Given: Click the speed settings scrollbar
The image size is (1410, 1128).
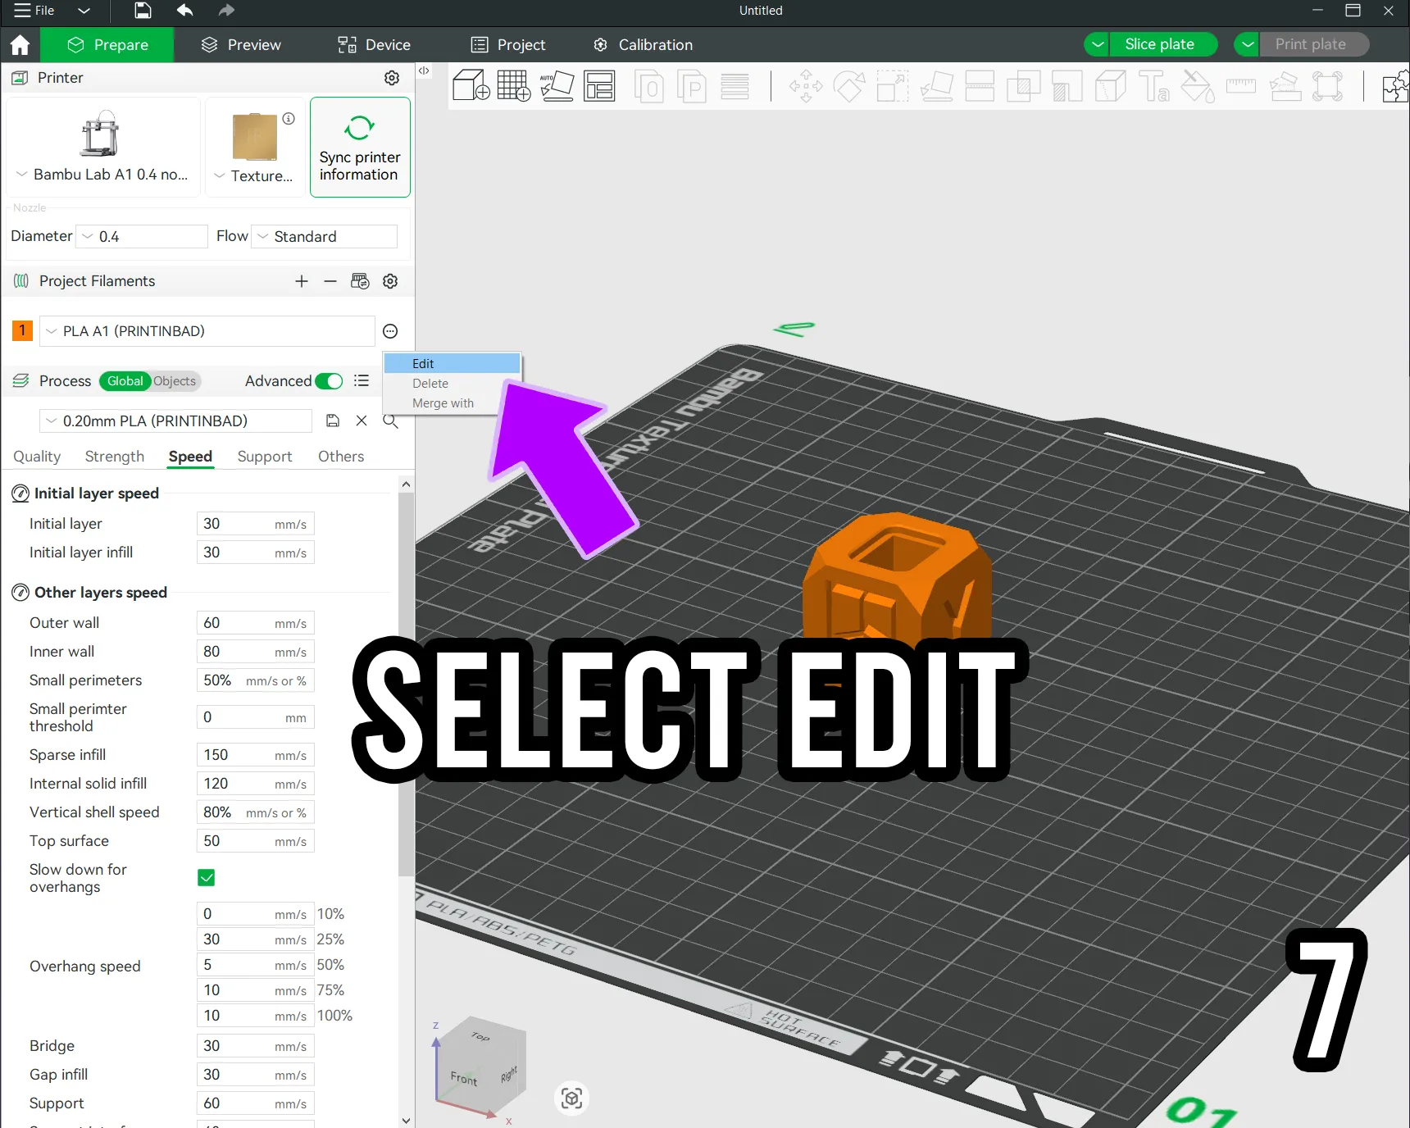Looking at the screenshot, I should coord(406,685).
